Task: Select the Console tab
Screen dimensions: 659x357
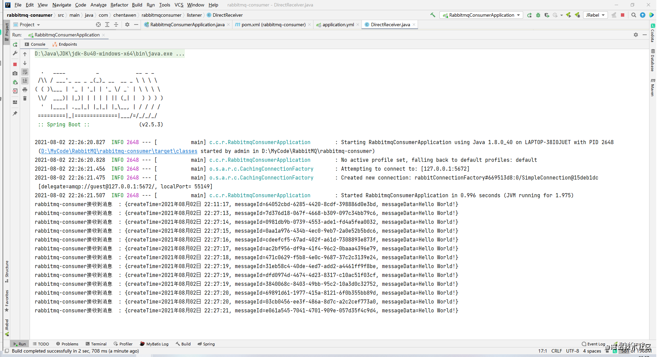Action: click(35, 44)
